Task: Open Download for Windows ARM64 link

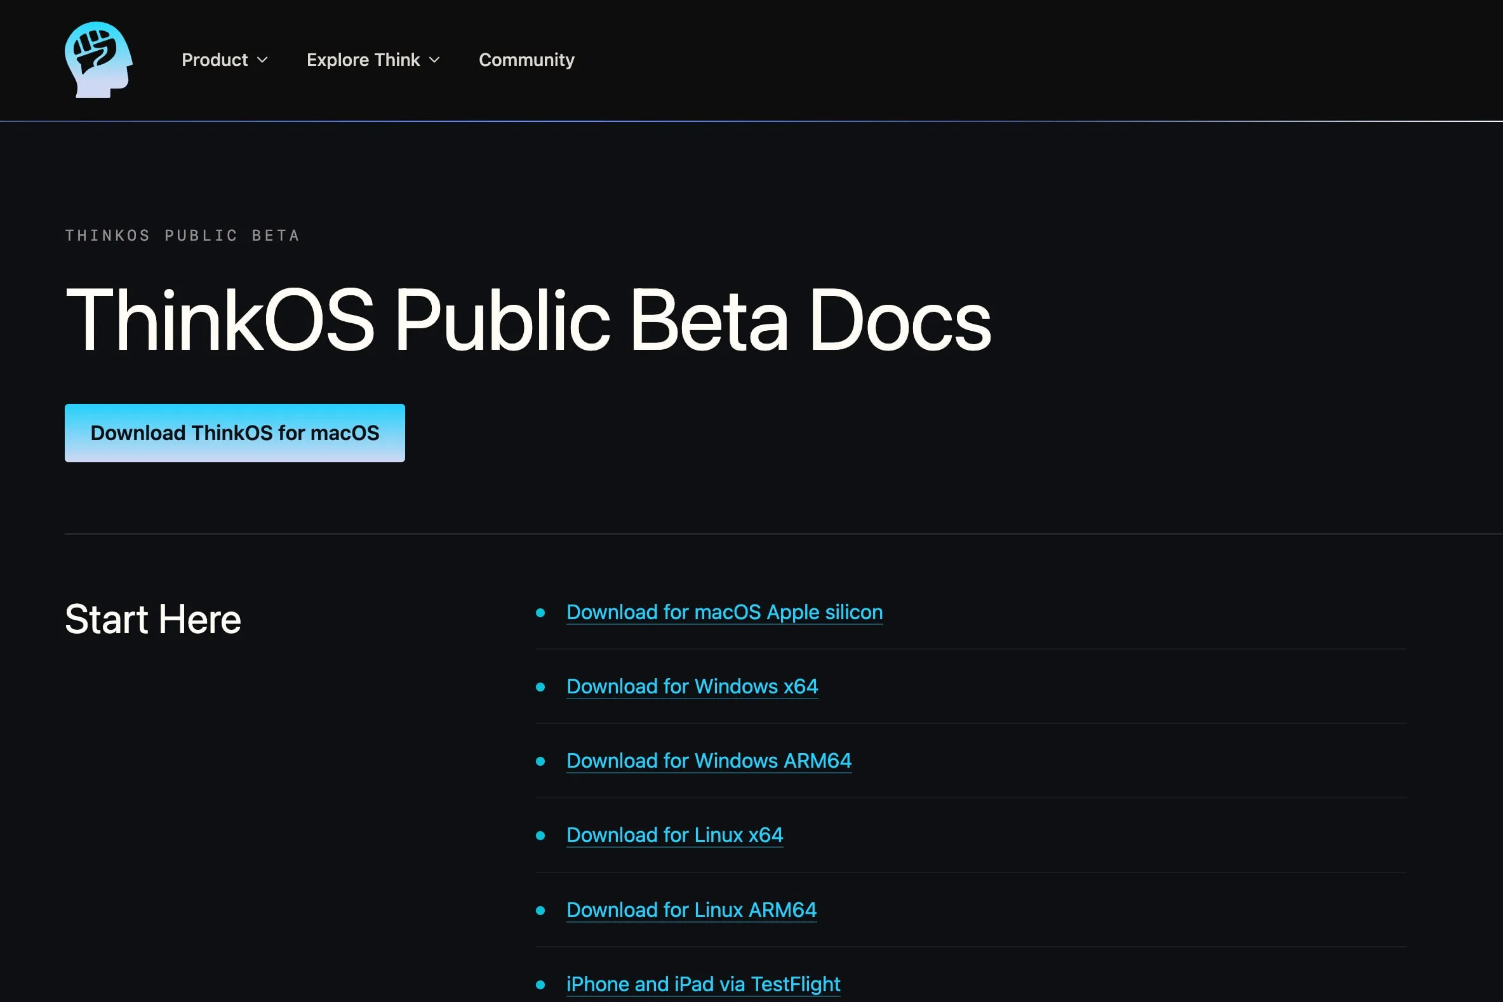Action: point(709,761)
